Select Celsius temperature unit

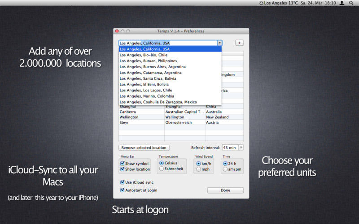(162, 163)
